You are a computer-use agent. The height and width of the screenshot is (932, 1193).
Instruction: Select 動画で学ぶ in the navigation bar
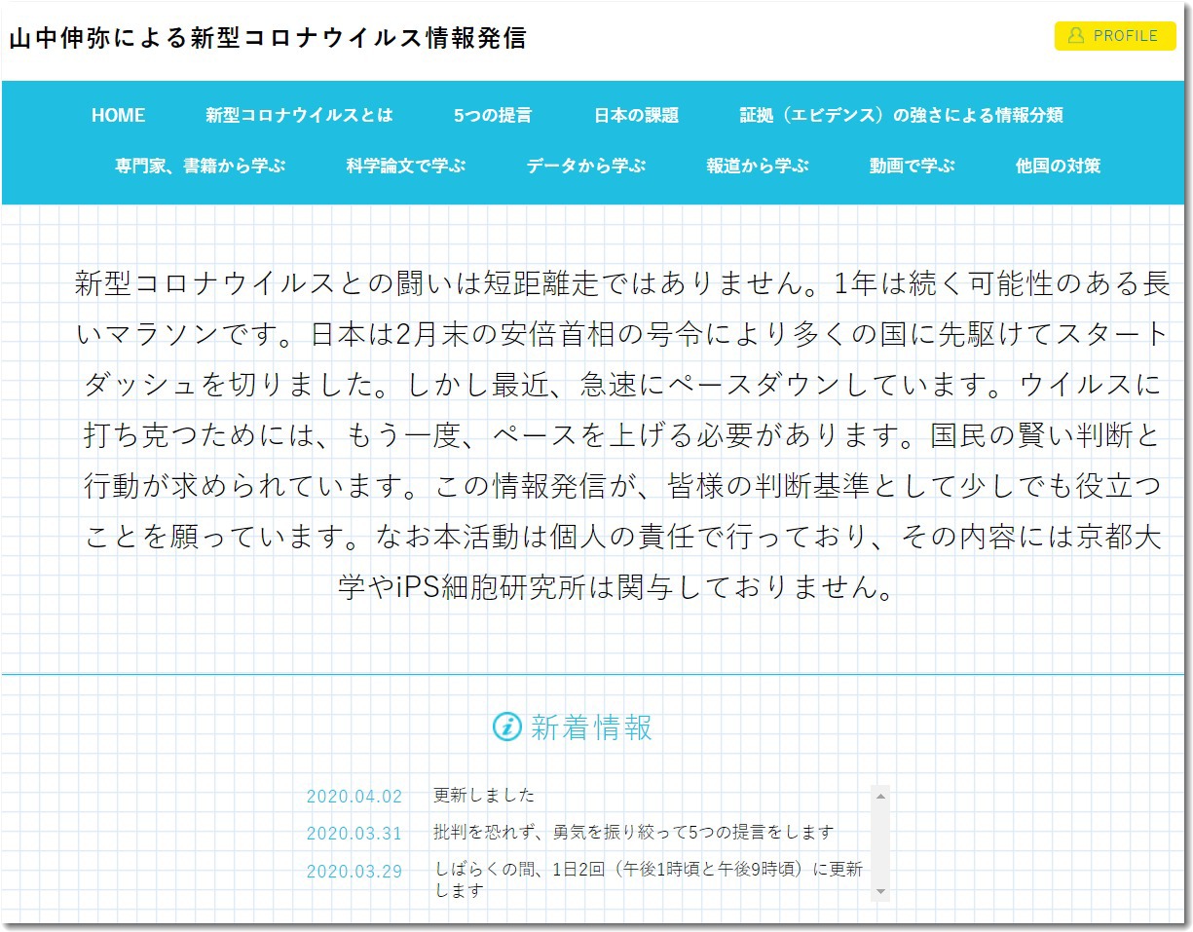point(911,166)
